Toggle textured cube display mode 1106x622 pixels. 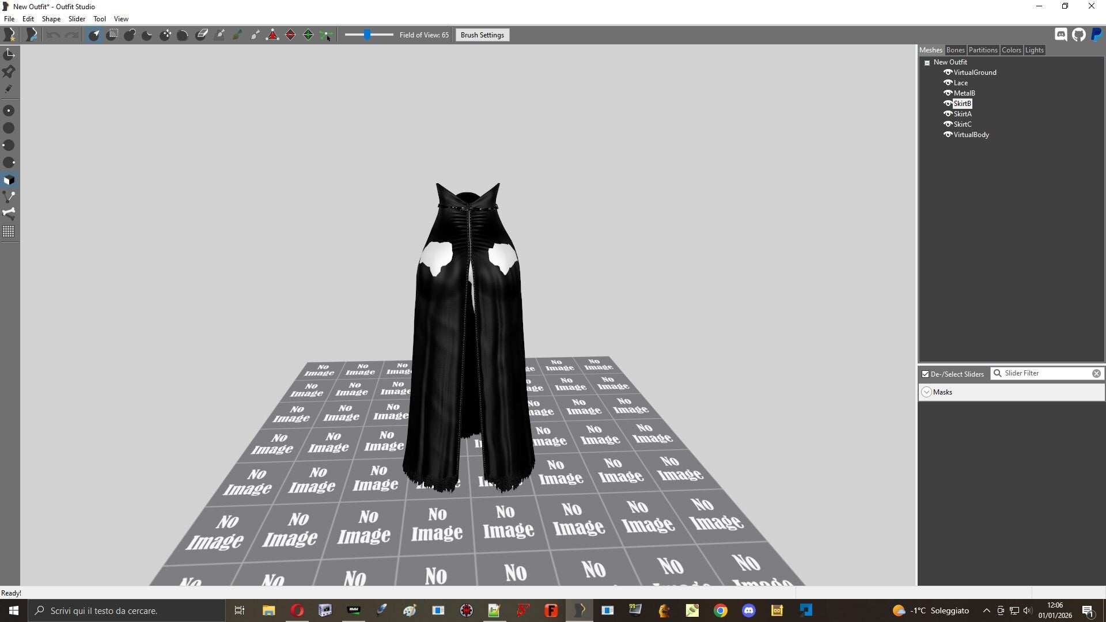(9, 180)
